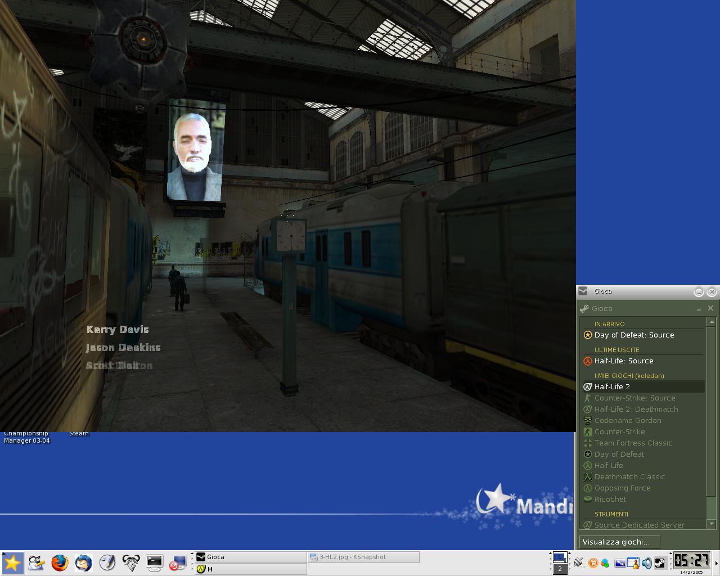Screen dimensions: 720x576
Task: Open the Mandrake star start menu
Action: pos(12,562)
